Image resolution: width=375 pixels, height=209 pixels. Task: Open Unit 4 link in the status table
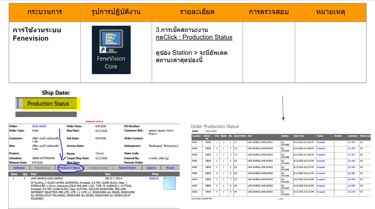[217, 161]
